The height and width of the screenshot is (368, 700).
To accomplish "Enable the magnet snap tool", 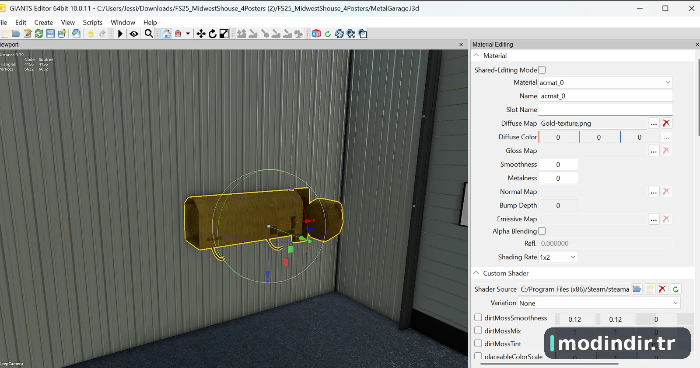I will [x=178, y=34].
